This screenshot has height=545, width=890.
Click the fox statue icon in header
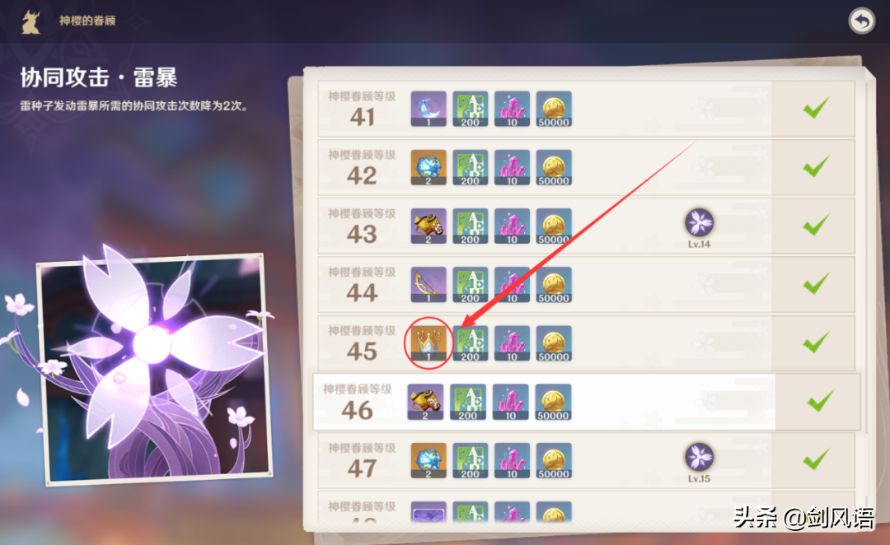tap(30, 22)
